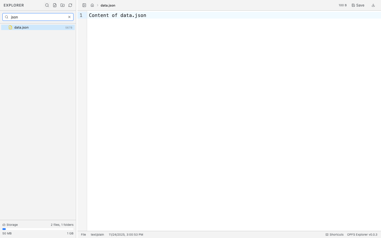The width and height of the screenshot is (381, 238).
Task: Click the Home icon in the breadcrumb bar
Action: click(92, 5)
